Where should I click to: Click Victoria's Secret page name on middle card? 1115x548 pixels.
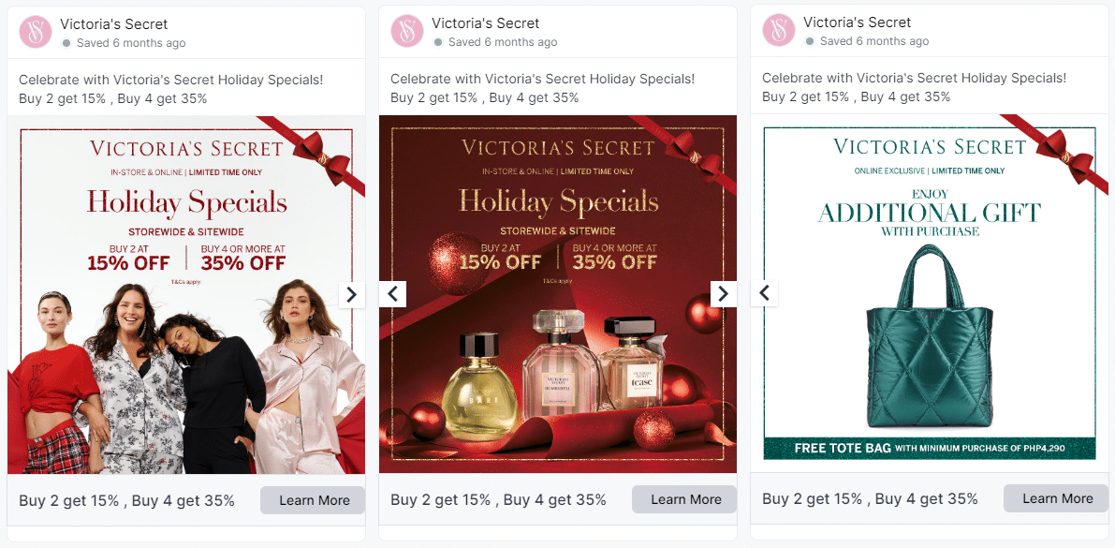pos(486,23)
